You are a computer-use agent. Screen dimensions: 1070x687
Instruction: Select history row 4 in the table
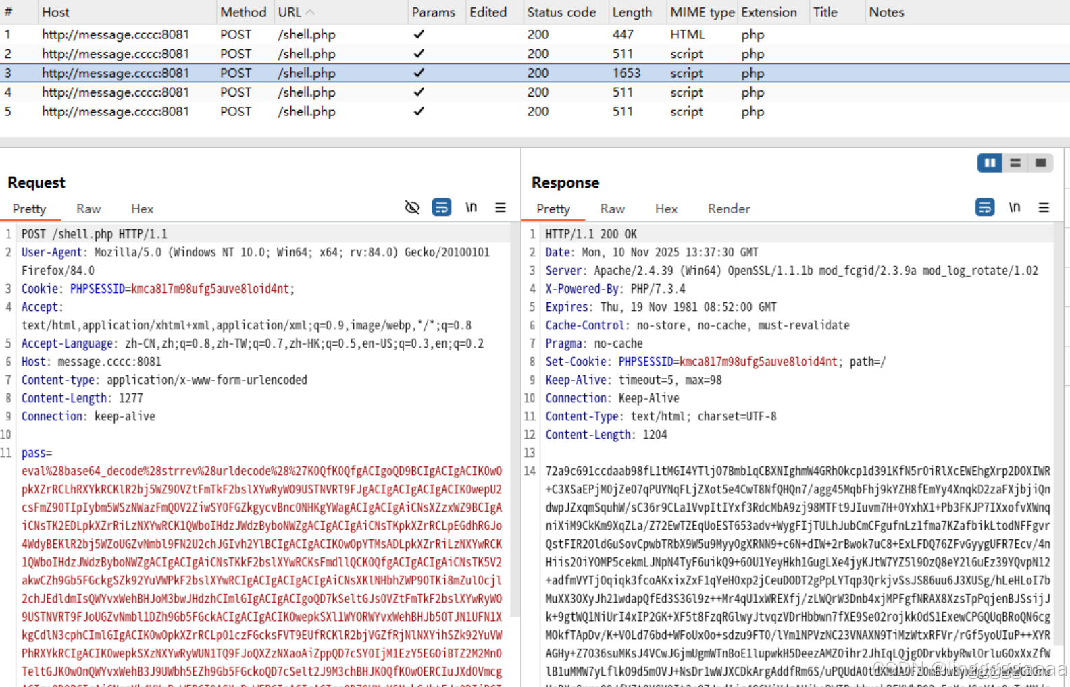[535, 92]
